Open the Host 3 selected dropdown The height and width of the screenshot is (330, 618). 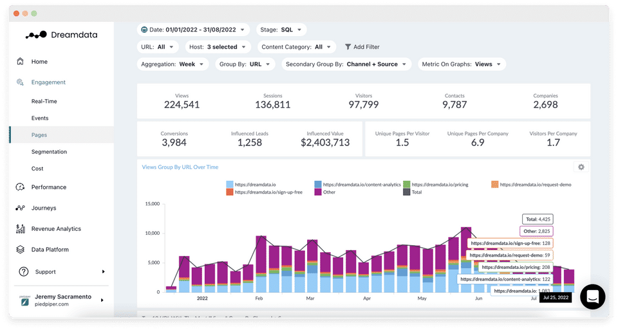pos(218,47)
